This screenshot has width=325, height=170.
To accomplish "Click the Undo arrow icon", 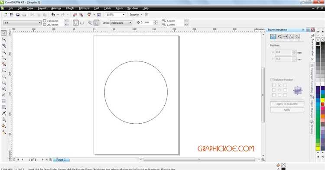I will click(53, 15).
